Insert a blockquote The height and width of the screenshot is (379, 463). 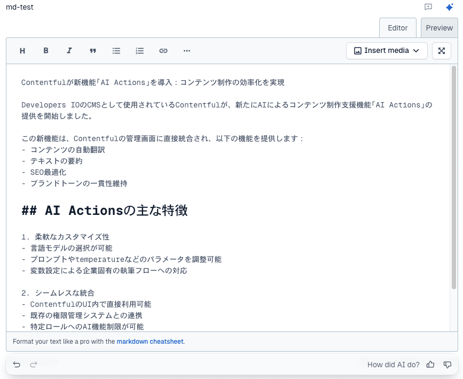[x=93, y=51]
